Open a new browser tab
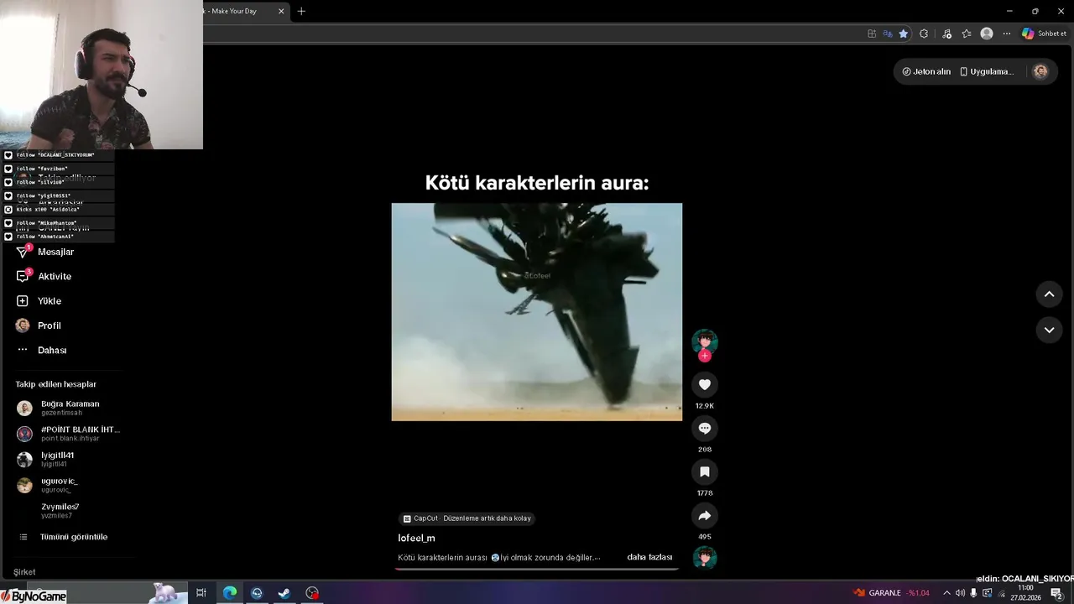Screen dimensions: 1074x604 click(x=301, y=11)
